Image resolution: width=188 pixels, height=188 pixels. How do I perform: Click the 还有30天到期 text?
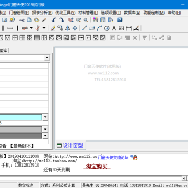click(57, 170)
